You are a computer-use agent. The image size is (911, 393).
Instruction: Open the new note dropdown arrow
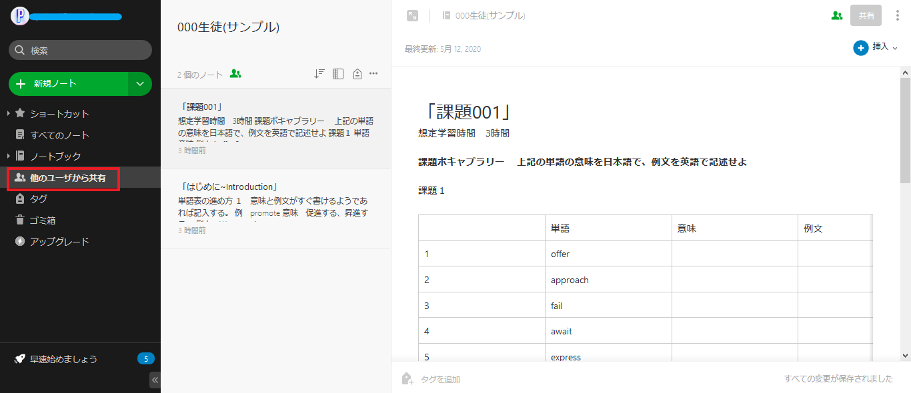[140, 84]
